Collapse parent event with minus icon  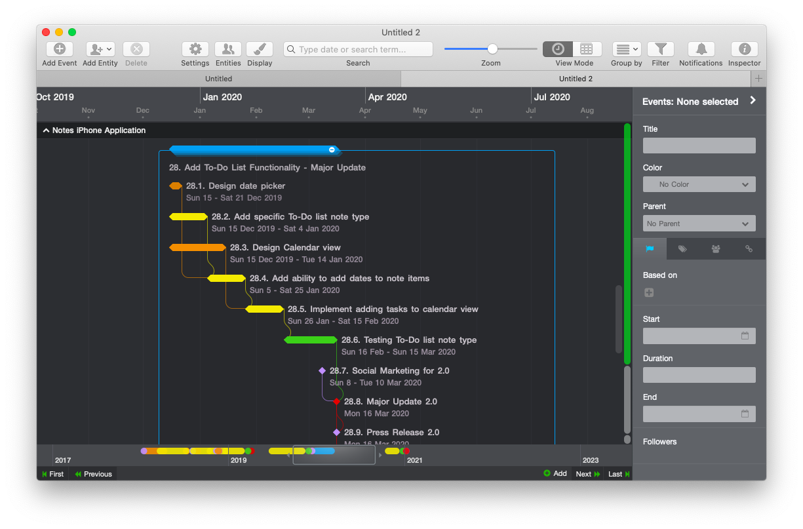click(x=332, y=149)
